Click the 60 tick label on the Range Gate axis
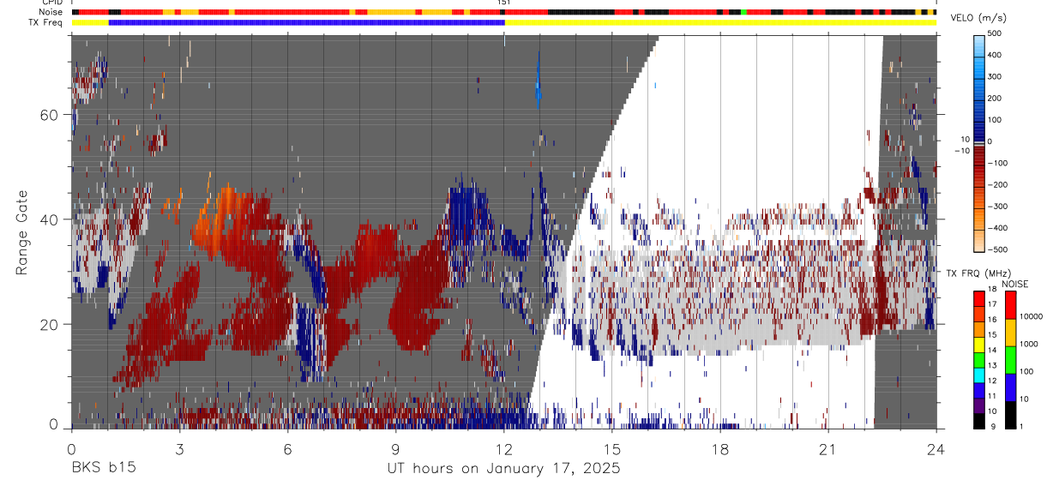 50,115
